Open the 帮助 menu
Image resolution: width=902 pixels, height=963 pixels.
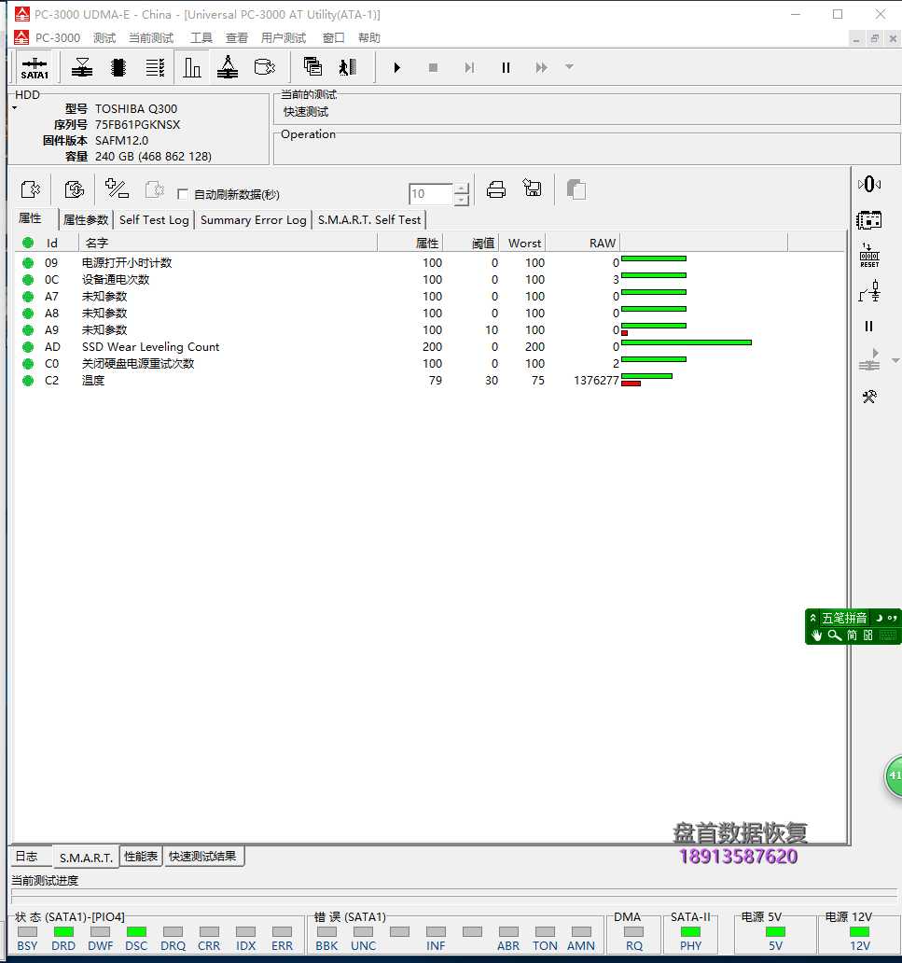(369, 38)
